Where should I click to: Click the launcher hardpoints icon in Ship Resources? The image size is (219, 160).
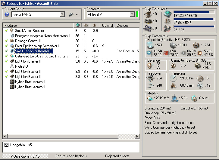pos(148,21)
